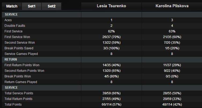
Task: Switch to the Match tab
Action: (x=12, y=6)
